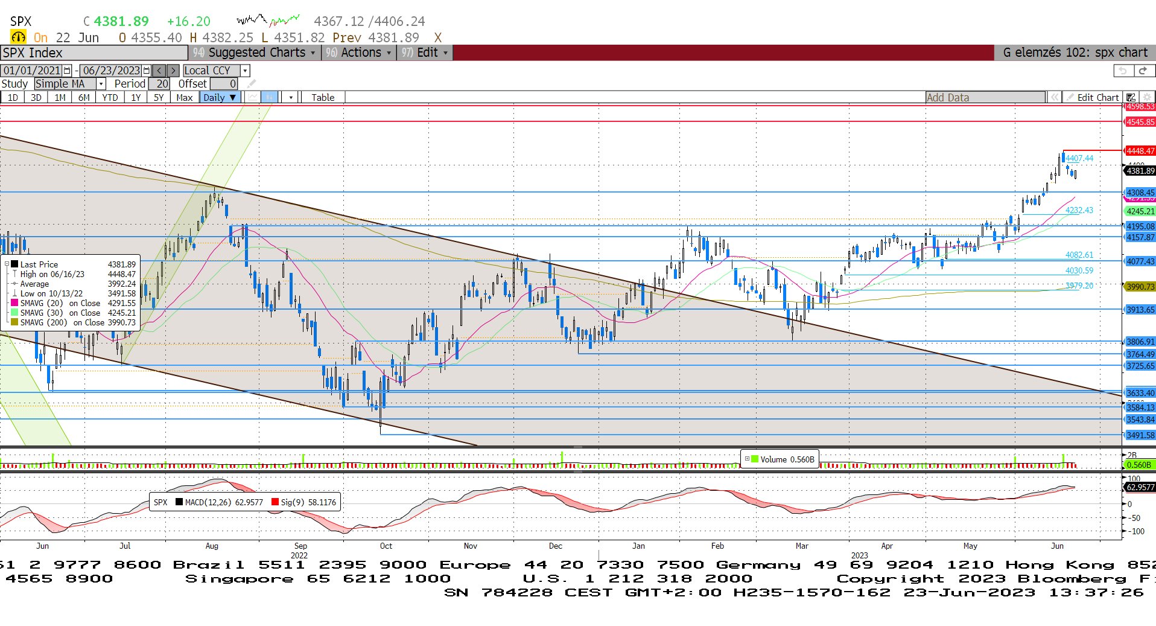Select the 1D range tab

click(13, 97)
